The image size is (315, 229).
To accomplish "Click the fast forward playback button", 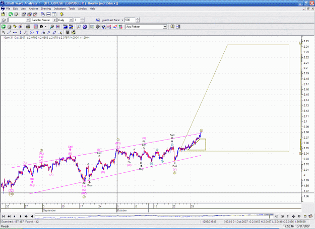I will (x=26, y=216).
